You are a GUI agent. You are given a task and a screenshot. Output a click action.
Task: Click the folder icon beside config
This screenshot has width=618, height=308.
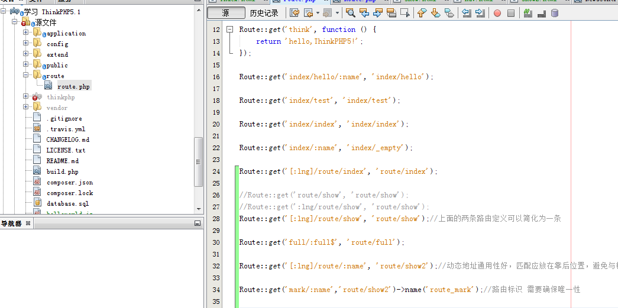pos(37,43)
